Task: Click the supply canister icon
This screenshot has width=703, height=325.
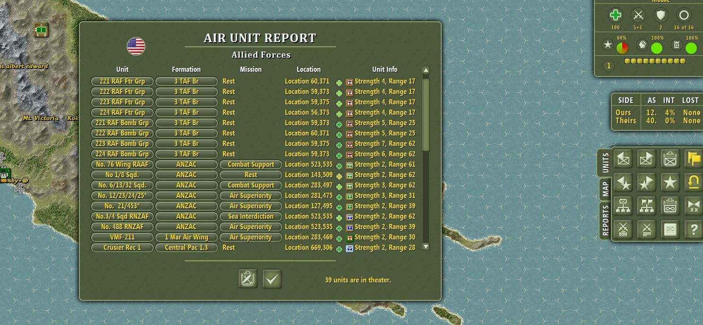Action: pyautogui.click(x=677, y=45)
